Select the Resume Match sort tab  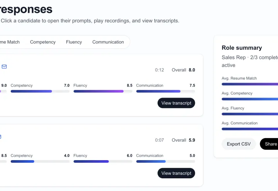(10, 42)
